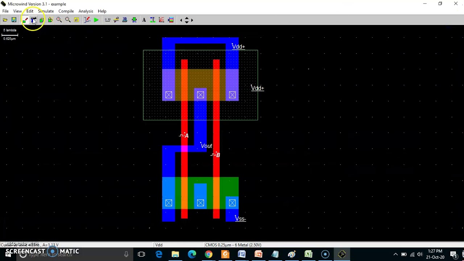Show hidden system tray icons
464x261 pixels.
(x=395, y=254)
